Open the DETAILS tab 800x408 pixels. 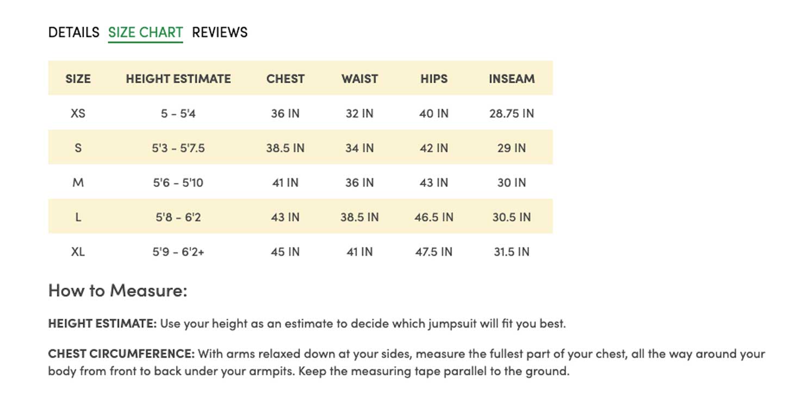pyautogui.click(x=74, y=33)
